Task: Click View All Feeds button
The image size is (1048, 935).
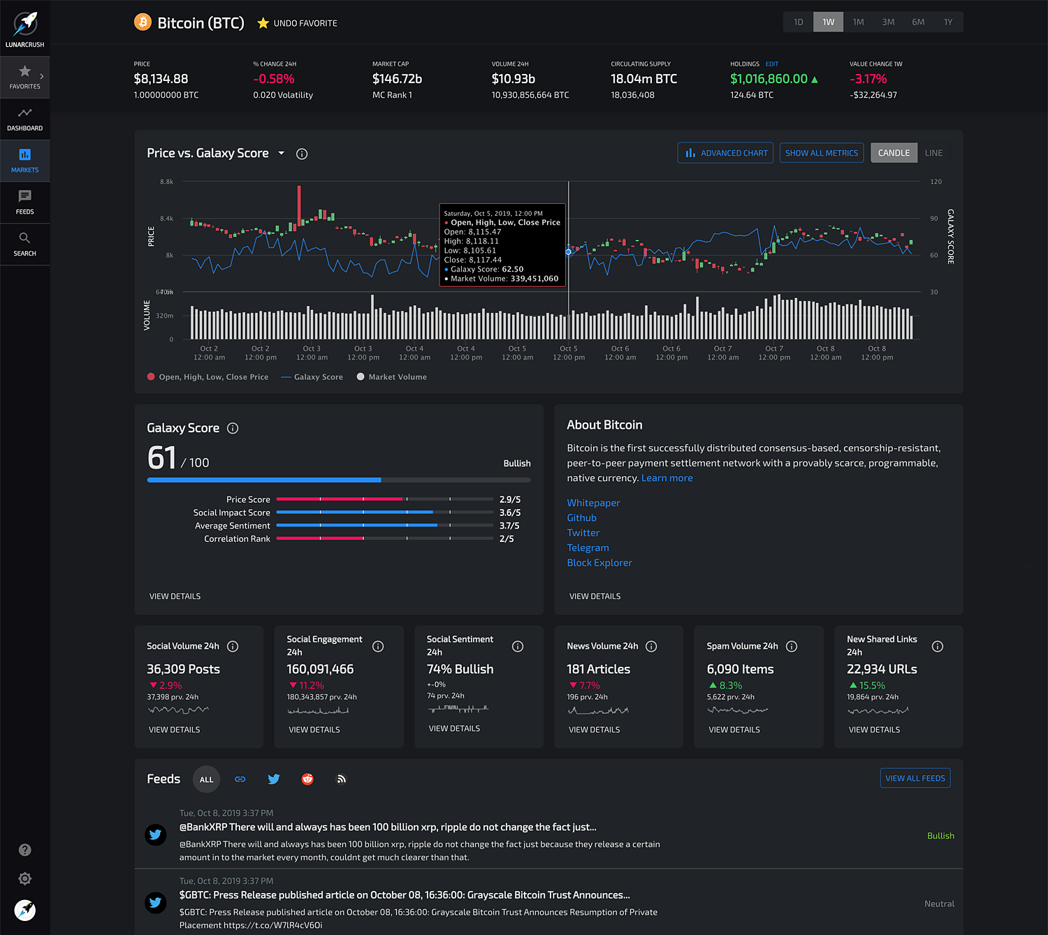Action: pyautogui.click(x=915, y=778)
